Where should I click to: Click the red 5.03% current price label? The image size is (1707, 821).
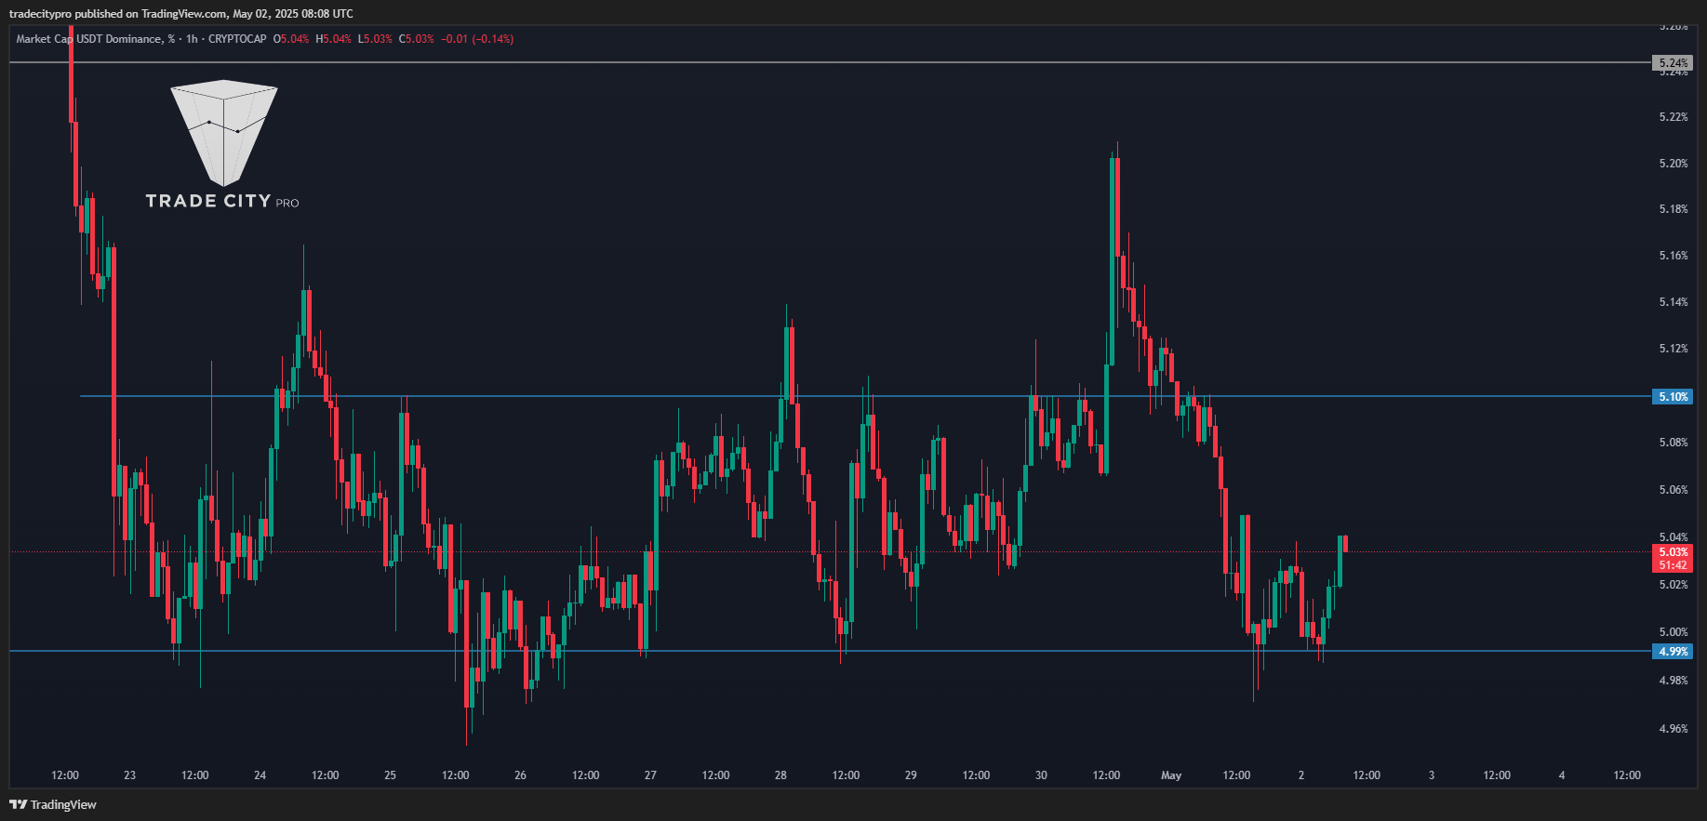(1673, 552)
